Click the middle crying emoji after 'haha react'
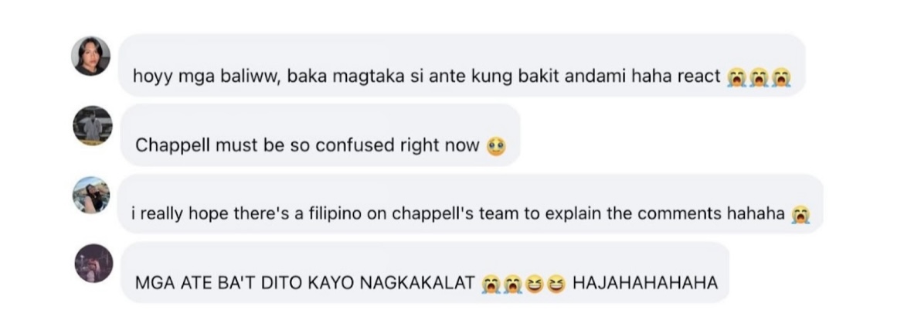 (759, 77)
